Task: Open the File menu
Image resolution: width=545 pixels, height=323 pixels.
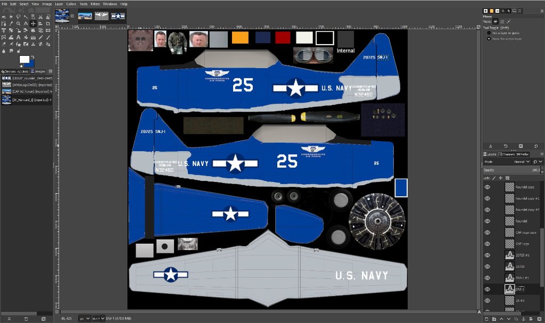Action: tap(4, 4)
